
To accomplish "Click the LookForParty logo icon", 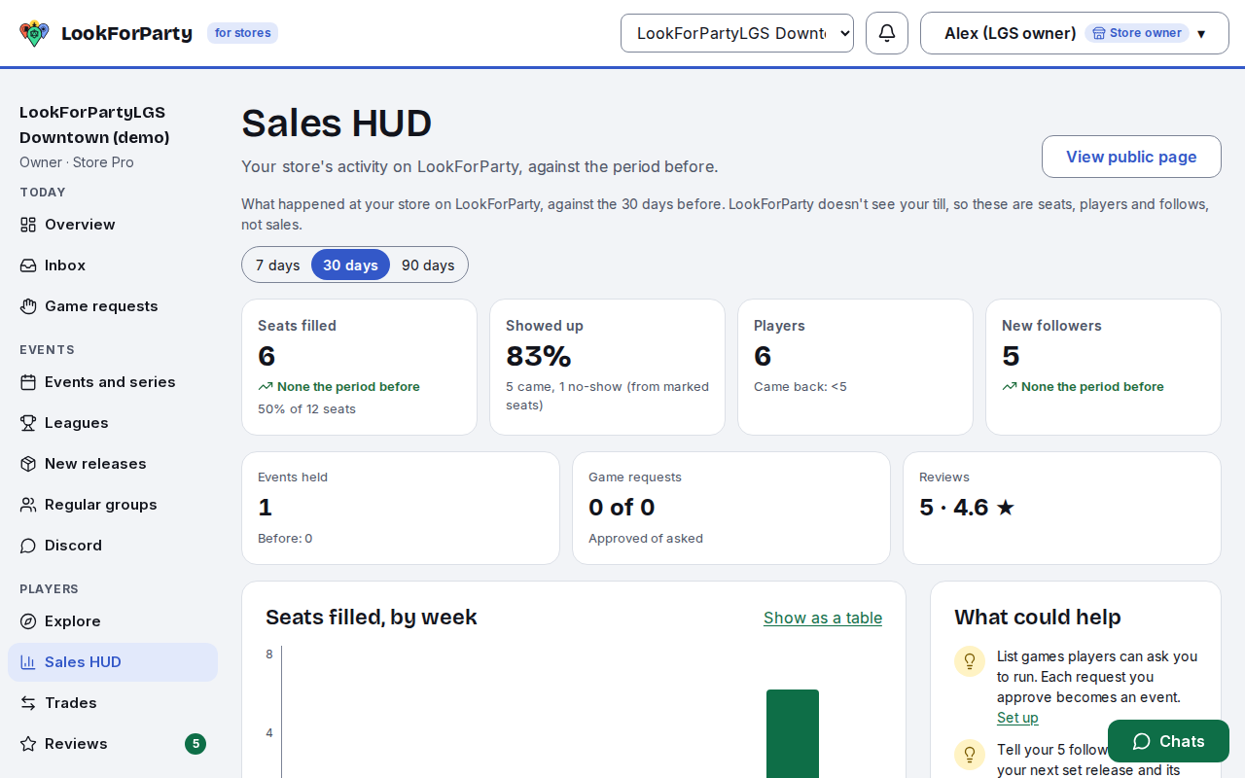I will coord(34,33).
